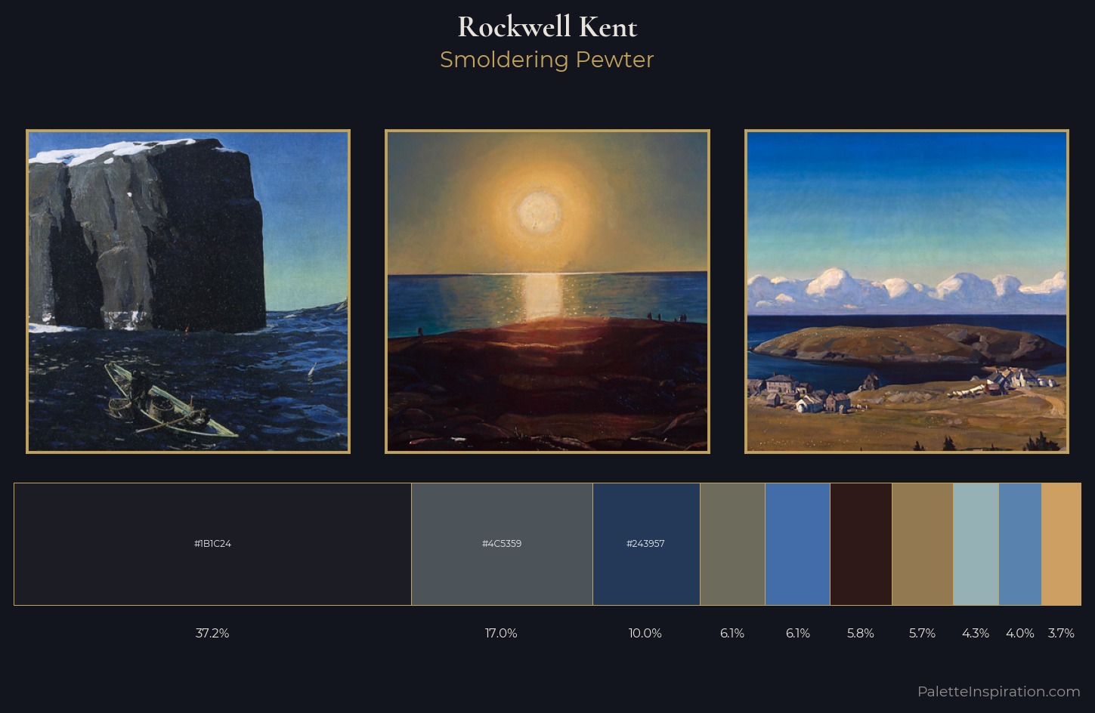Image resolution: width=1095 pixels, height=713 pixels.
Task: Click the 3.7% percentage label
Action: [1061, 633]
